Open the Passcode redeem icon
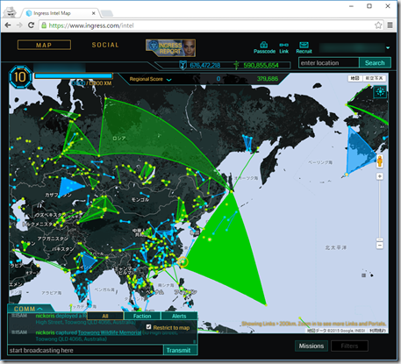Viewport: 401px width, 364px height. [x=264, y=45]
